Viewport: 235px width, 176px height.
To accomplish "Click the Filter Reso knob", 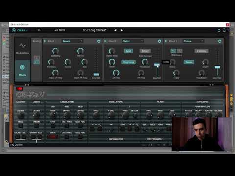I will (x=160, y=115).
